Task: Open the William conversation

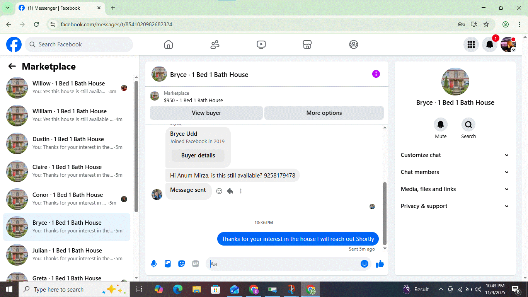Action: click(67, 116)
